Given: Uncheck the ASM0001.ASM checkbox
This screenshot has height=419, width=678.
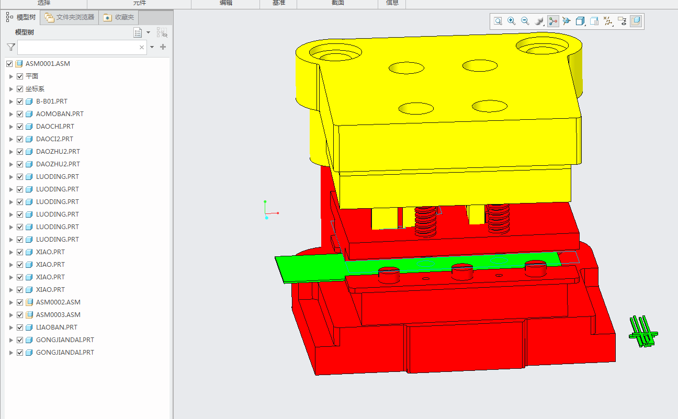Looking at the screenshot, I should pyautogui.click(x=9, y=64).
